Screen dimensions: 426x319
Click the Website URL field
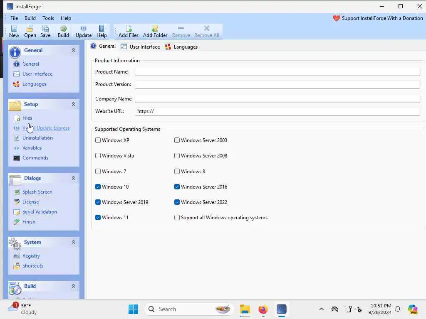point(277,111)
